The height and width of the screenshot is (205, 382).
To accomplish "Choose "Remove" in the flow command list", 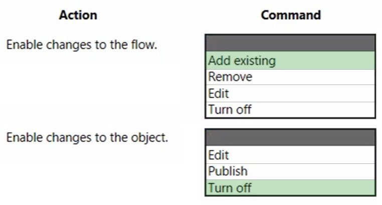I will pos(290,77).
